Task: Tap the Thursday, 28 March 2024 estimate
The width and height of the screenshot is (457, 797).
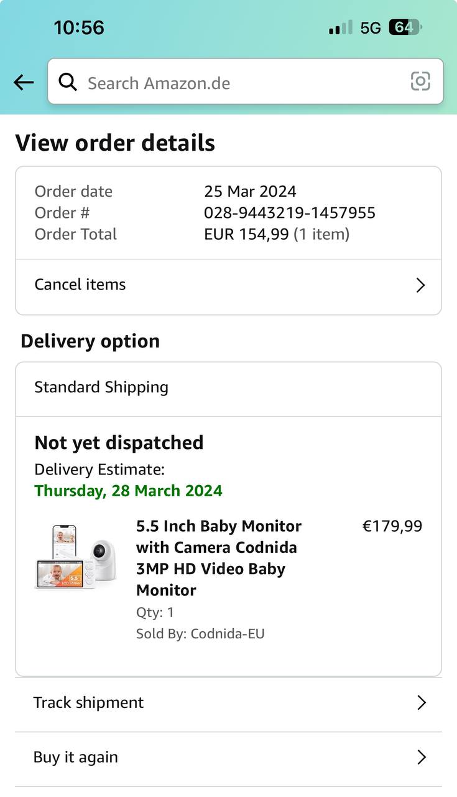Action: coord(129,491)
